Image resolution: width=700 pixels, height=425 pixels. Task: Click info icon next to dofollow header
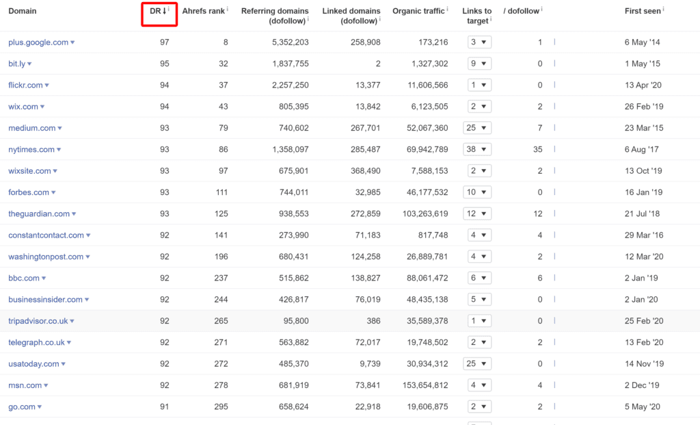pyautogui.click(x=542, y=8)
